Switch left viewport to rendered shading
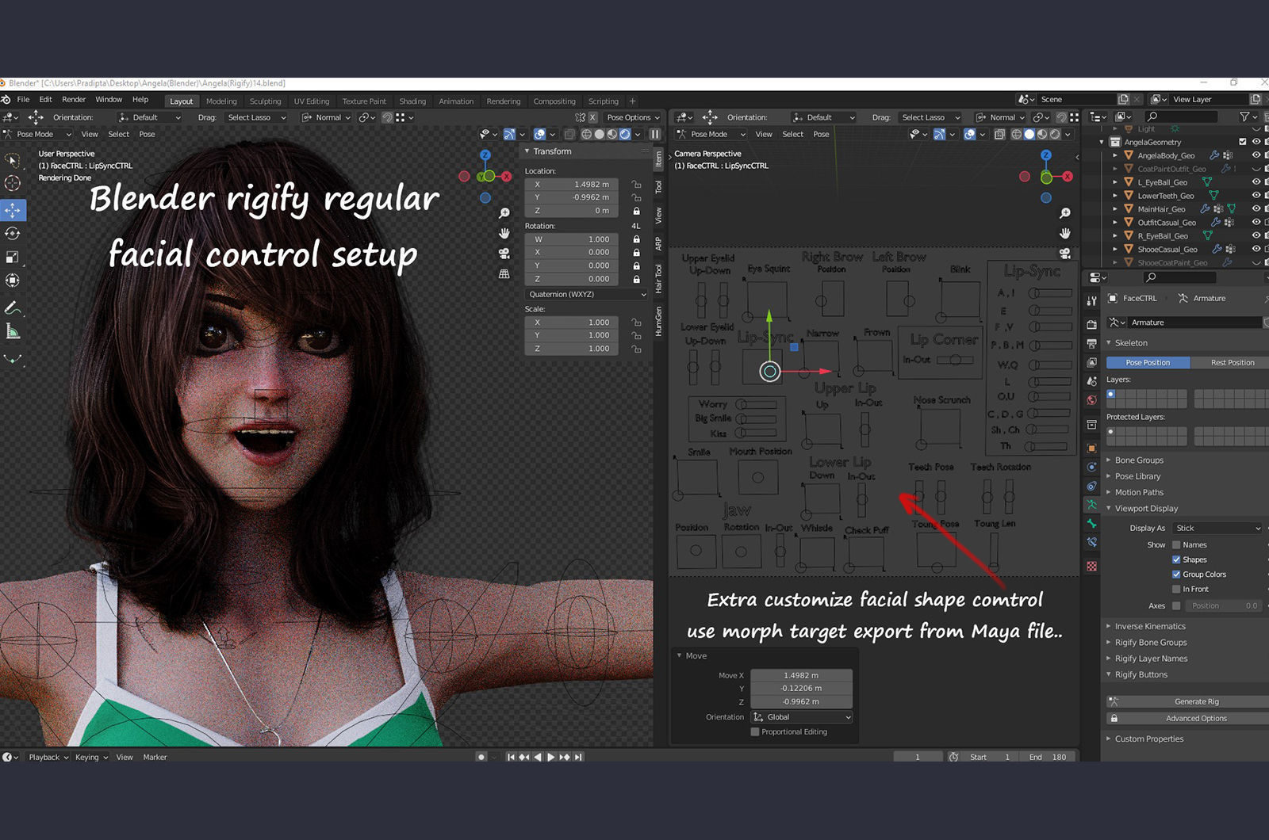 (625, 135)
